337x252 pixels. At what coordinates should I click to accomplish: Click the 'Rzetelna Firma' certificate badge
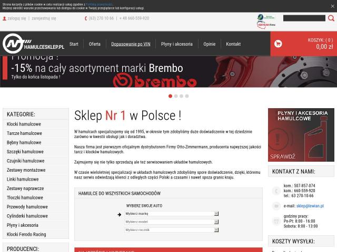coord(266,25)
